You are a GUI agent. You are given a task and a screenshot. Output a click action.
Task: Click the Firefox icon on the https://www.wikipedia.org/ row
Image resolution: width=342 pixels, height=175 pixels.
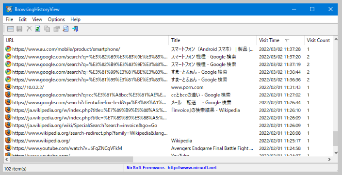(8, 141)
